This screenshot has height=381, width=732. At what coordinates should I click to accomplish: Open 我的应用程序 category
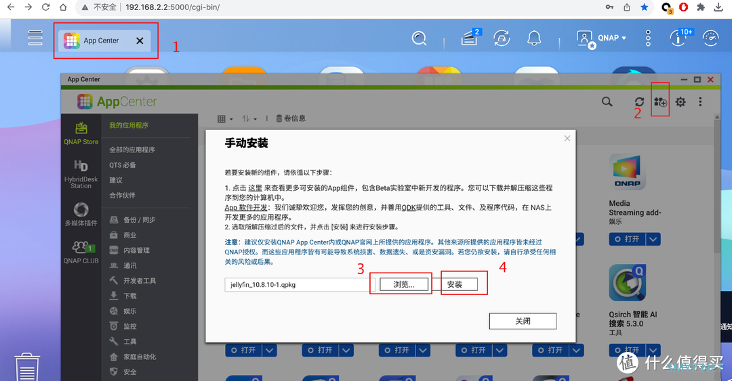click(129, 125)
